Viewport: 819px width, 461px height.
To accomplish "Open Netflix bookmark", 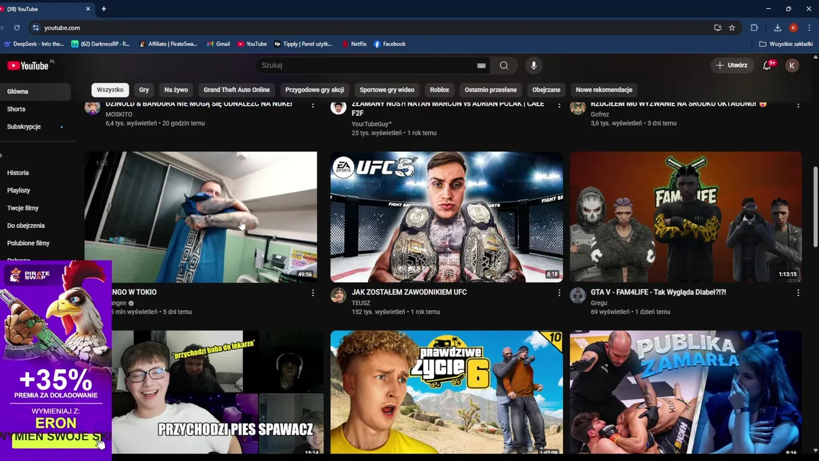I will [x=354, y=44].
